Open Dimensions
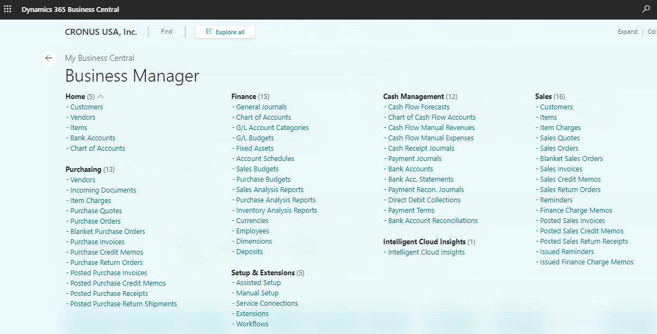 pyautogui.click(x=254, y=242)
